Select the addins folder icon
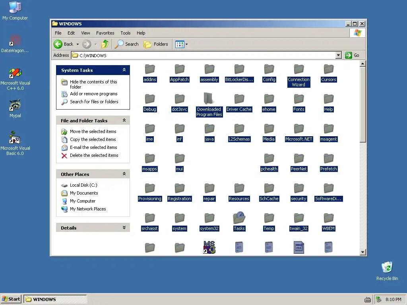 pyautogui.click(x=150, y=69)
